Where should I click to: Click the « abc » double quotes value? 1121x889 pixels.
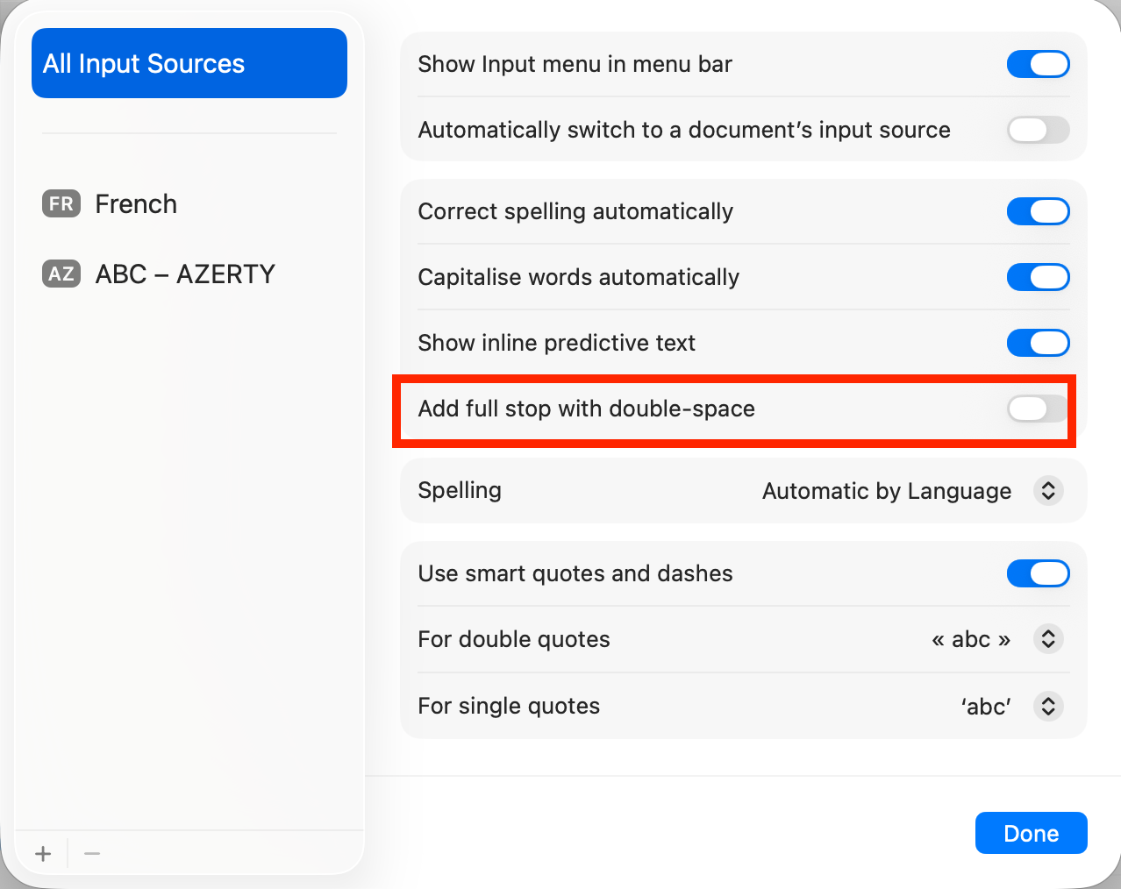(970, 639)
